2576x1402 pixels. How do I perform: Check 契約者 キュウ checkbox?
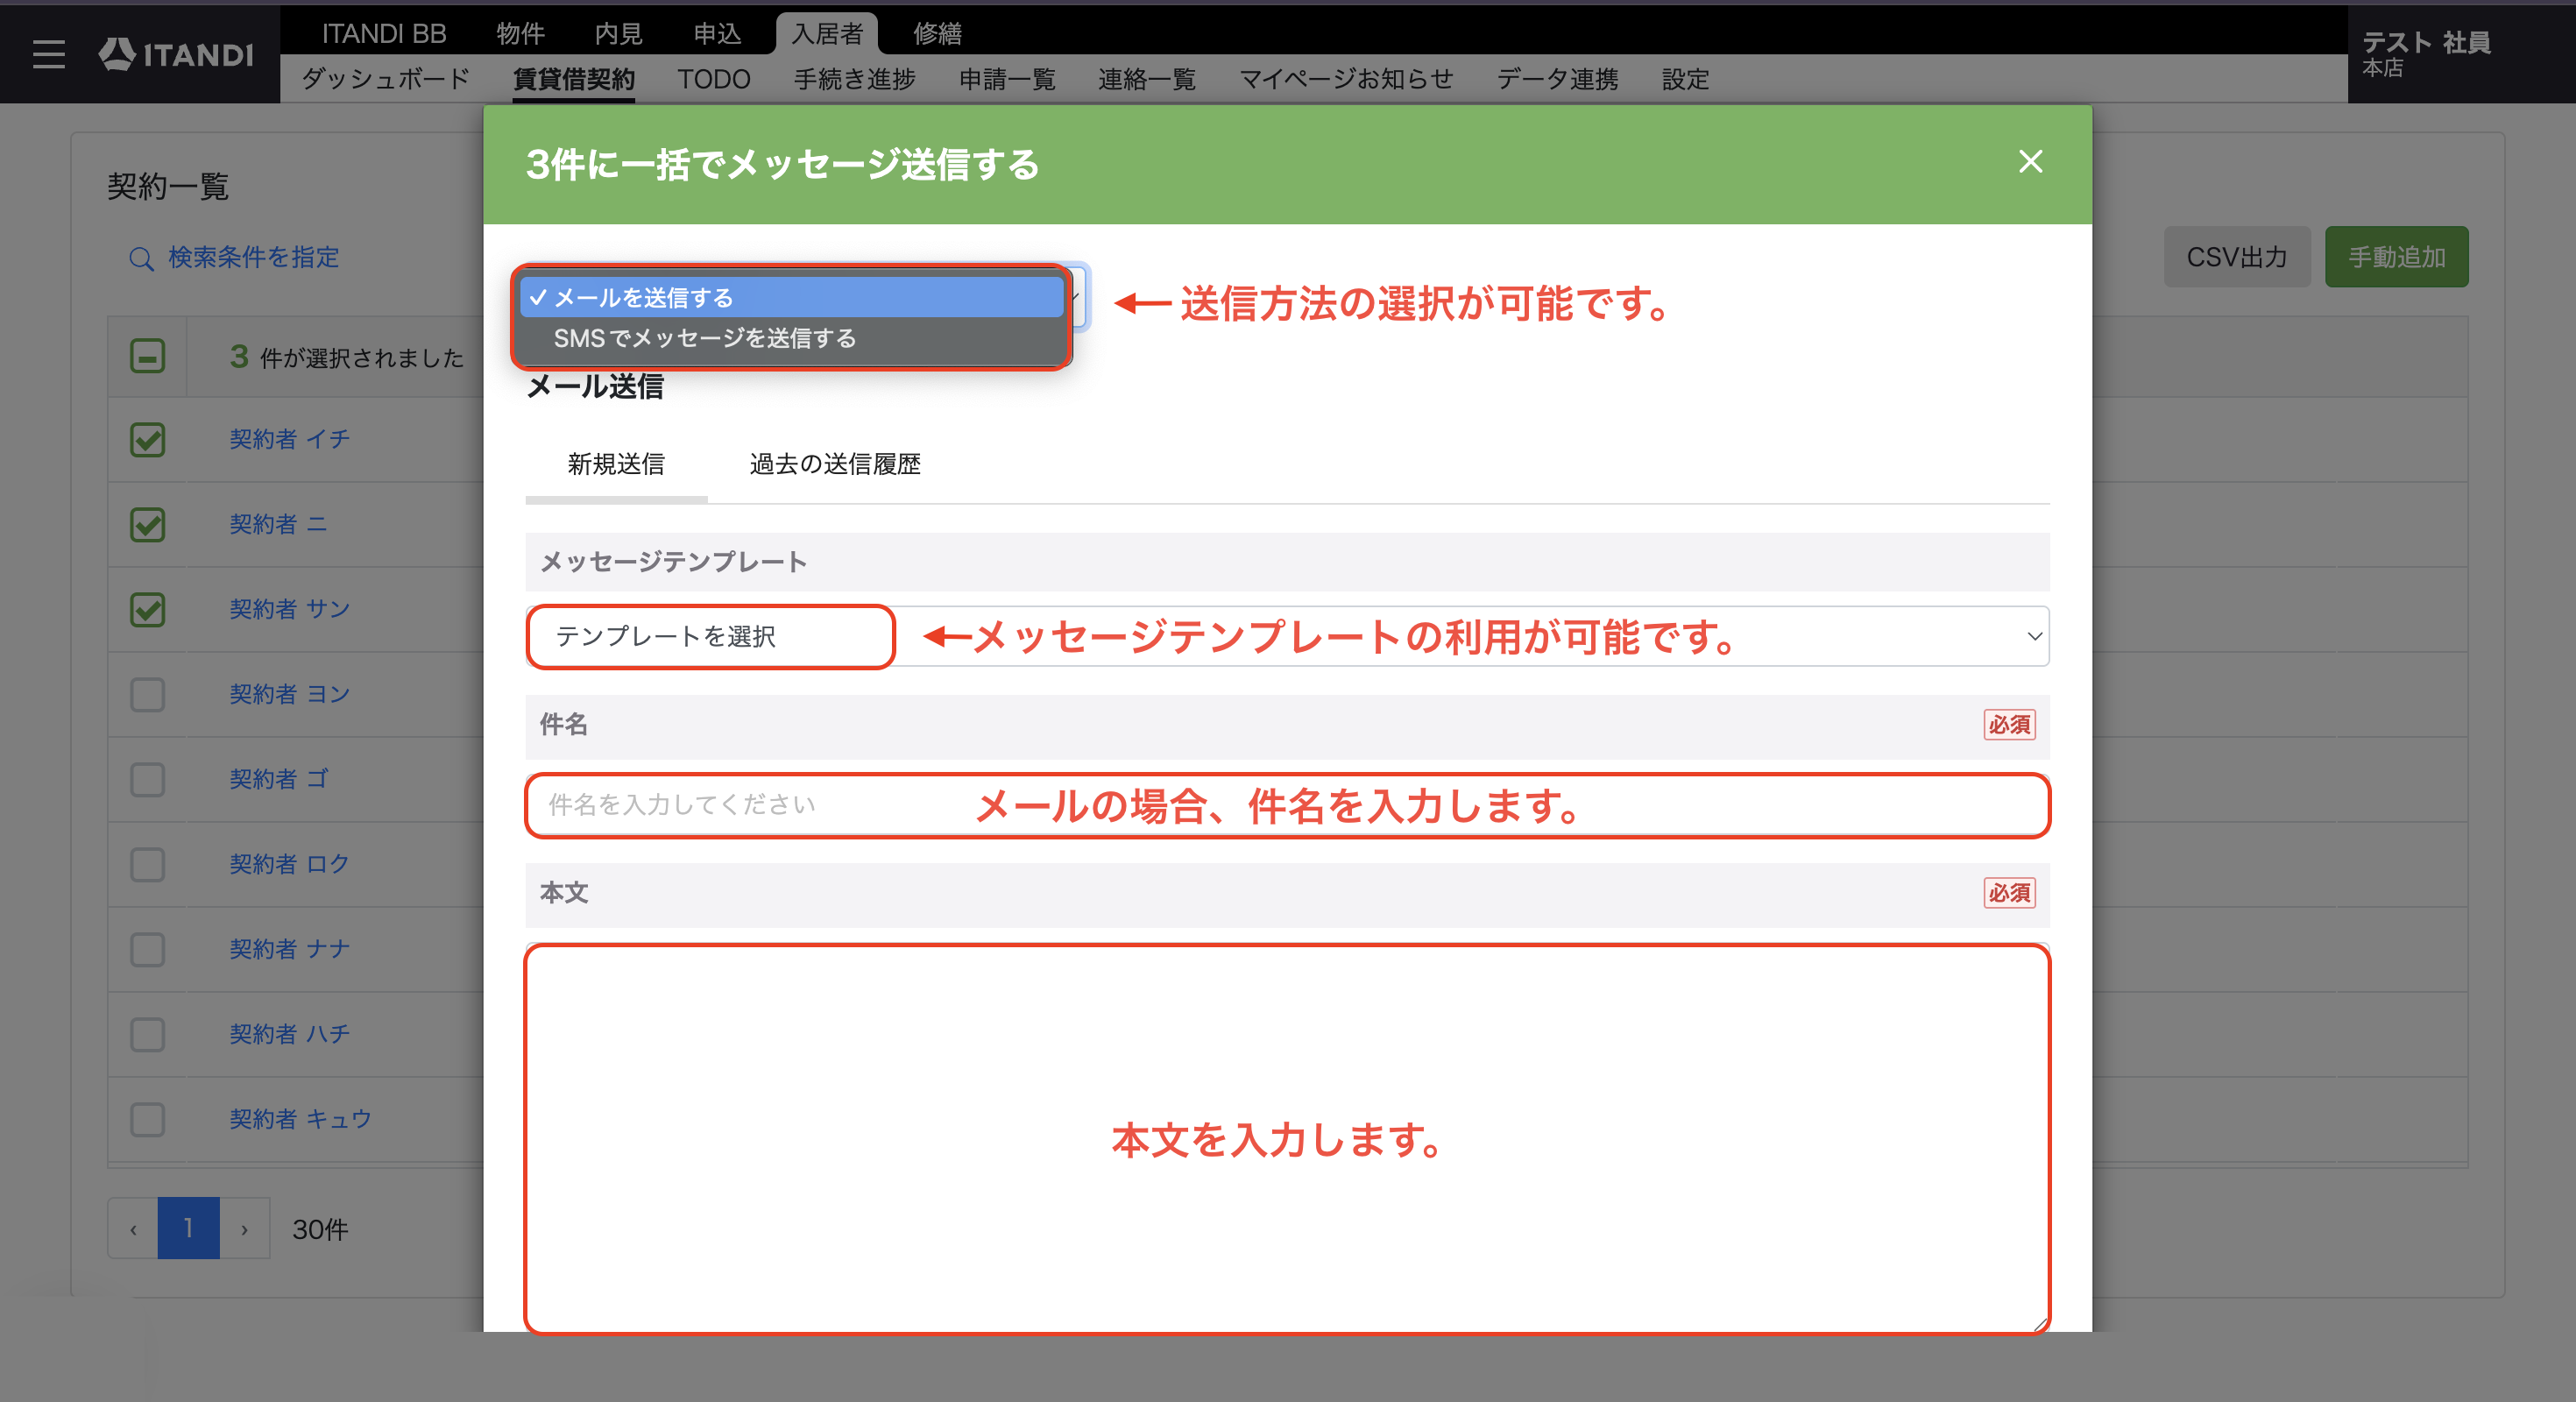pyautogui.click(x=147, y=1119)
